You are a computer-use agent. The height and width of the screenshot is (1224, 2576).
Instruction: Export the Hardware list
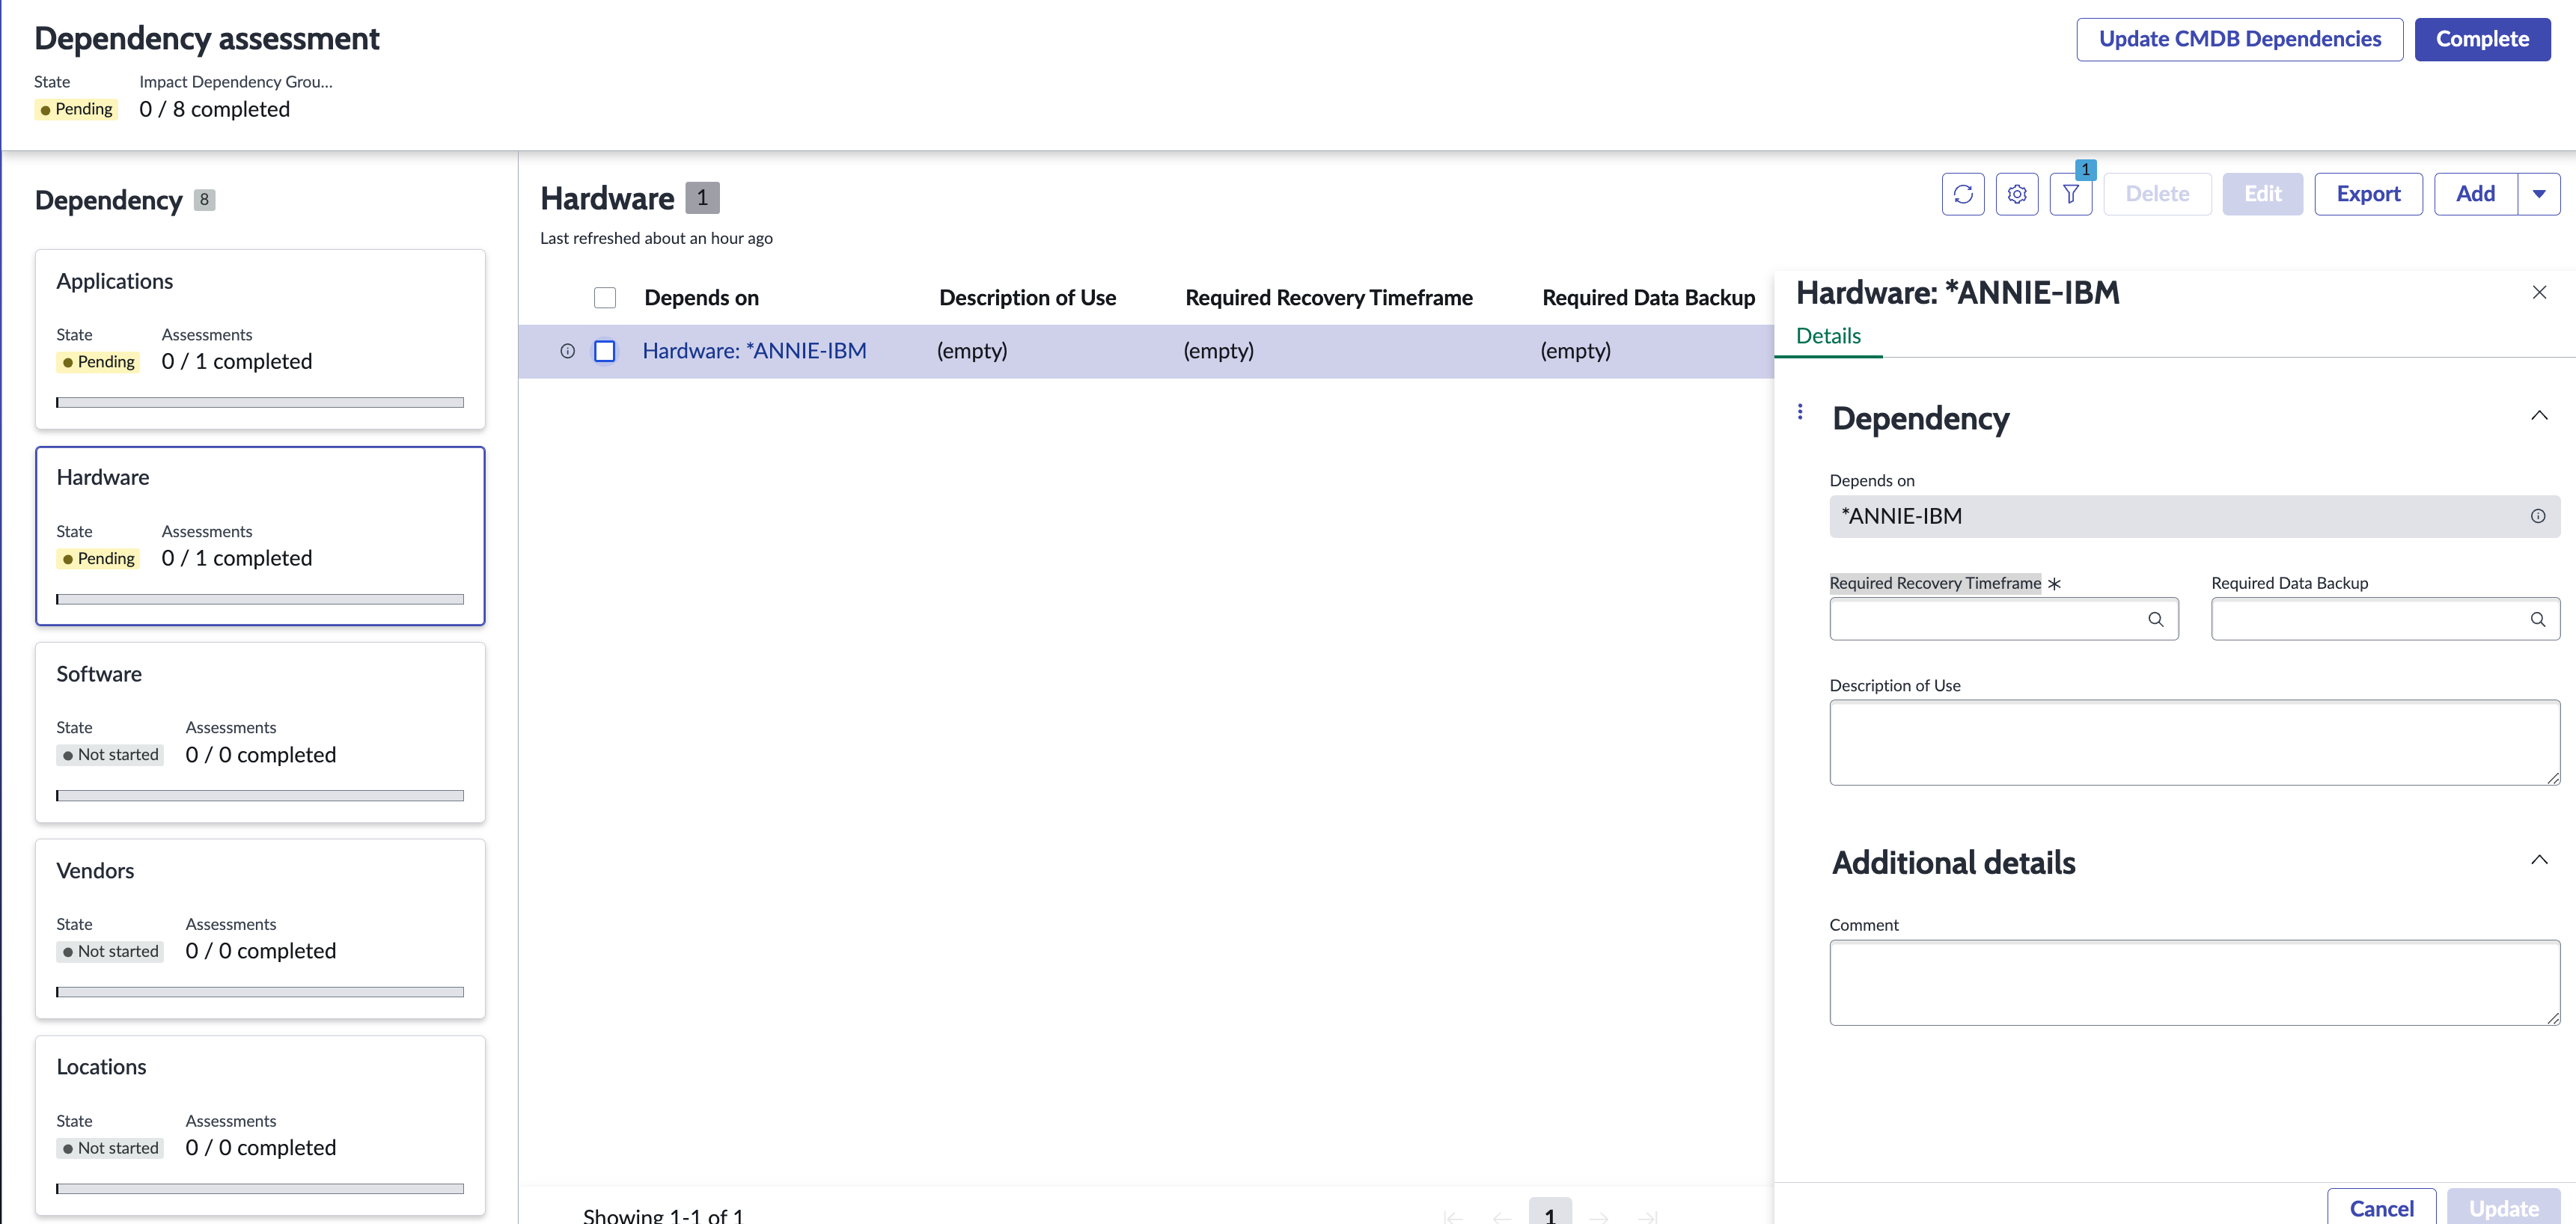[2368, 194]
